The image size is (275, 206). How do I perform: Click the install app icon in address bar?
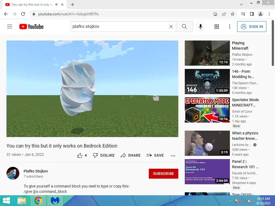click(x=215, y=14)
